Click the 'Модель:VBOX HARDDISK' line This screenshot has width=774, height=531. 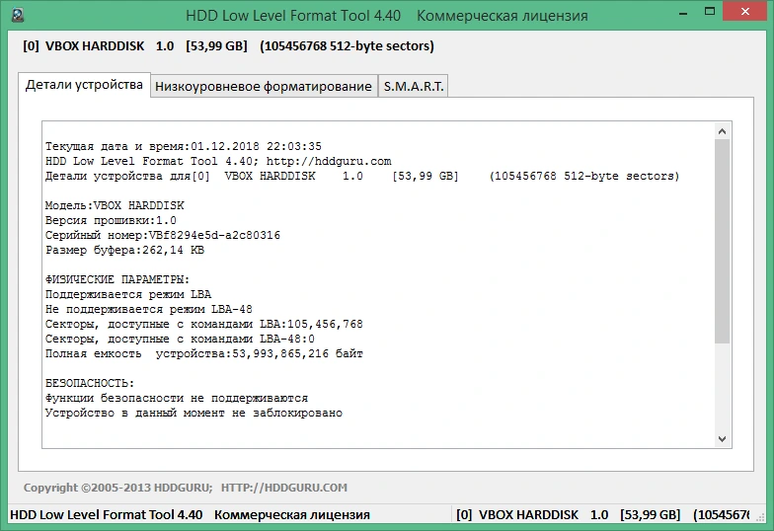[x=115, y=205]
